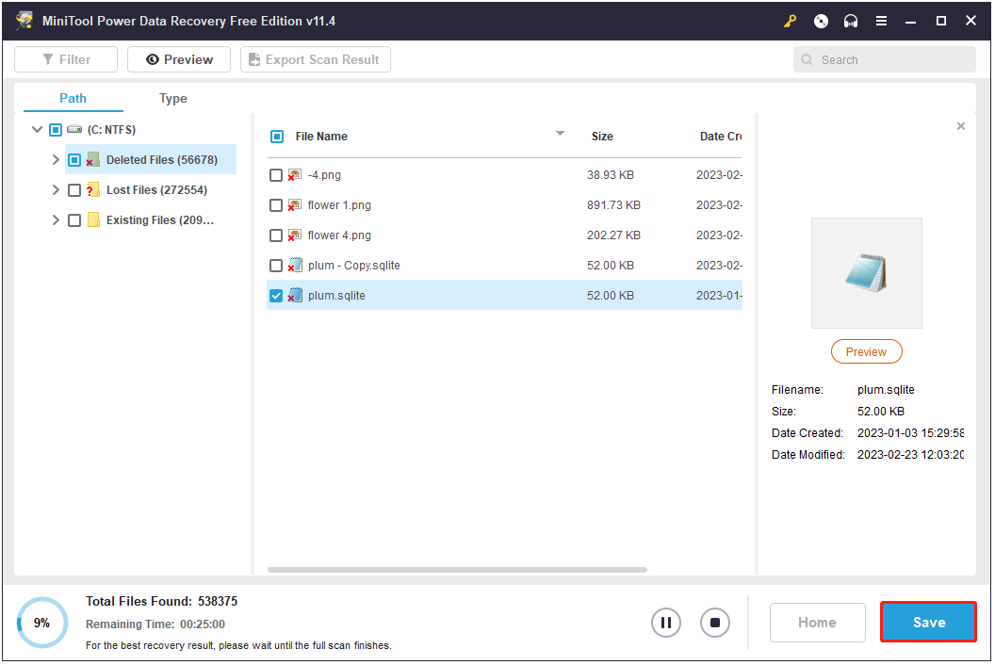The image size is (995, 665).
Task: Click the 9% scan progress circle
Action: point(41,623)
